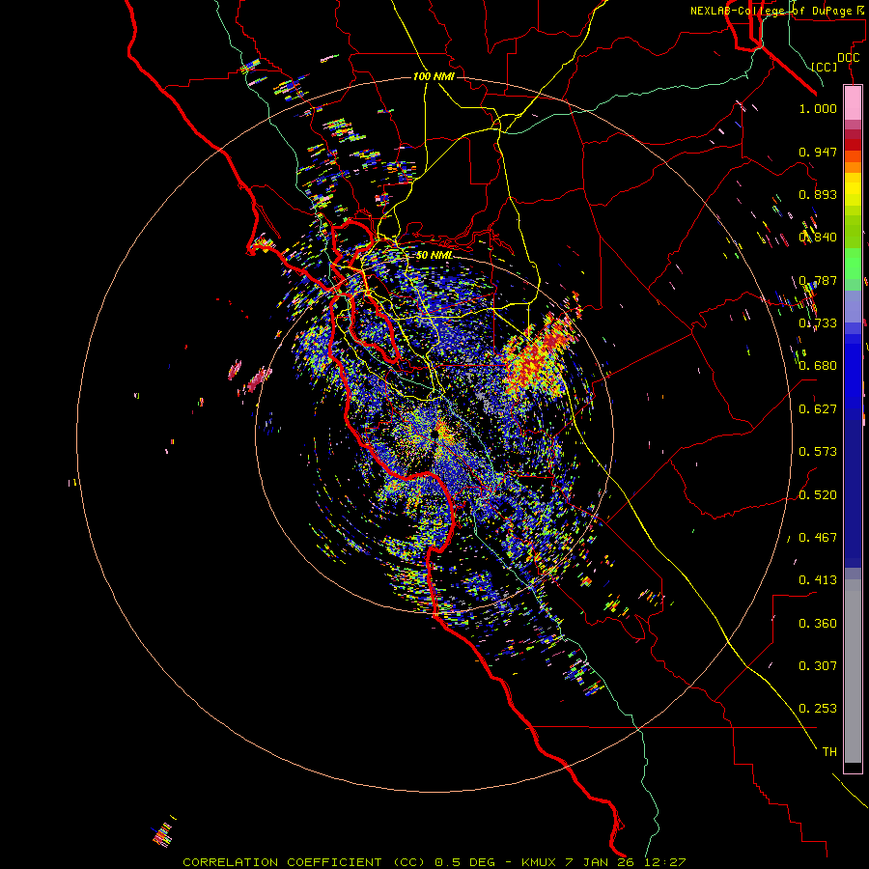This screenshot has width=869, height=869.
Task: Select the 0.413 scale value
Action: 818,580
